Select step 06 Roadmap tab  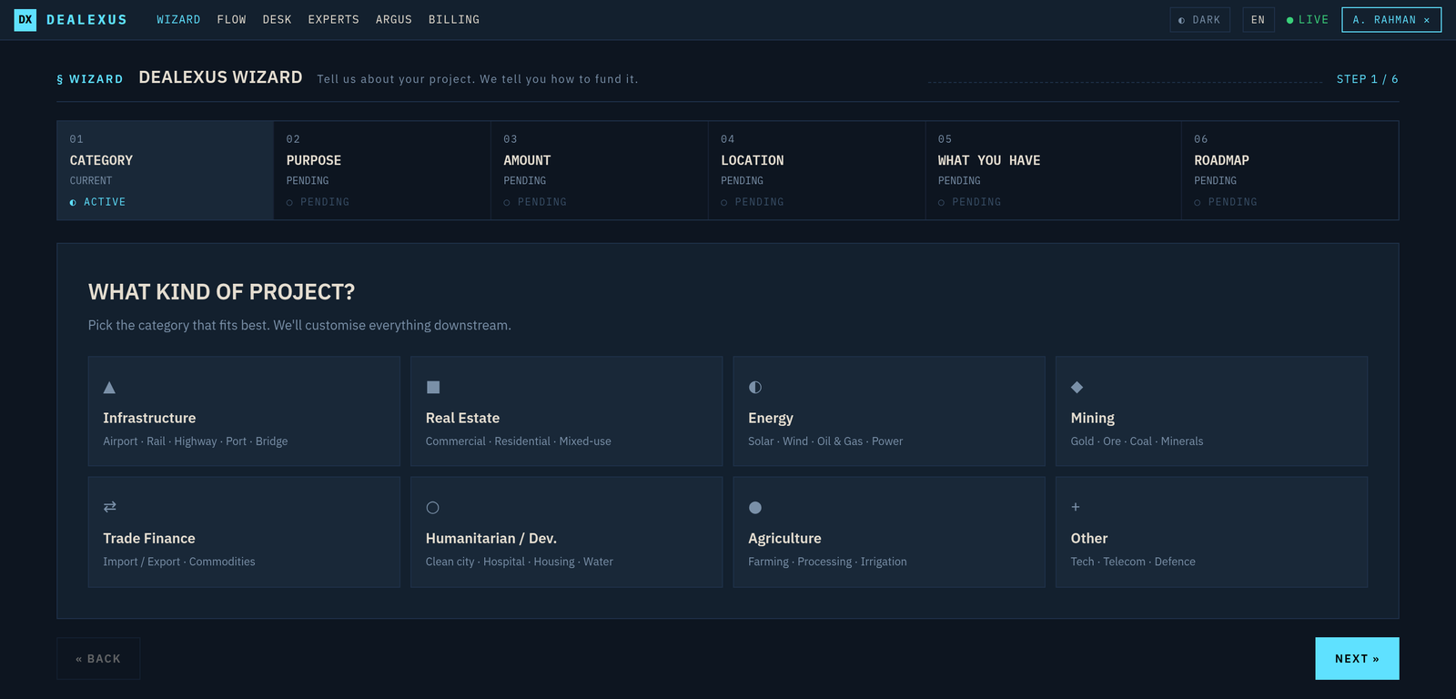1290,170
